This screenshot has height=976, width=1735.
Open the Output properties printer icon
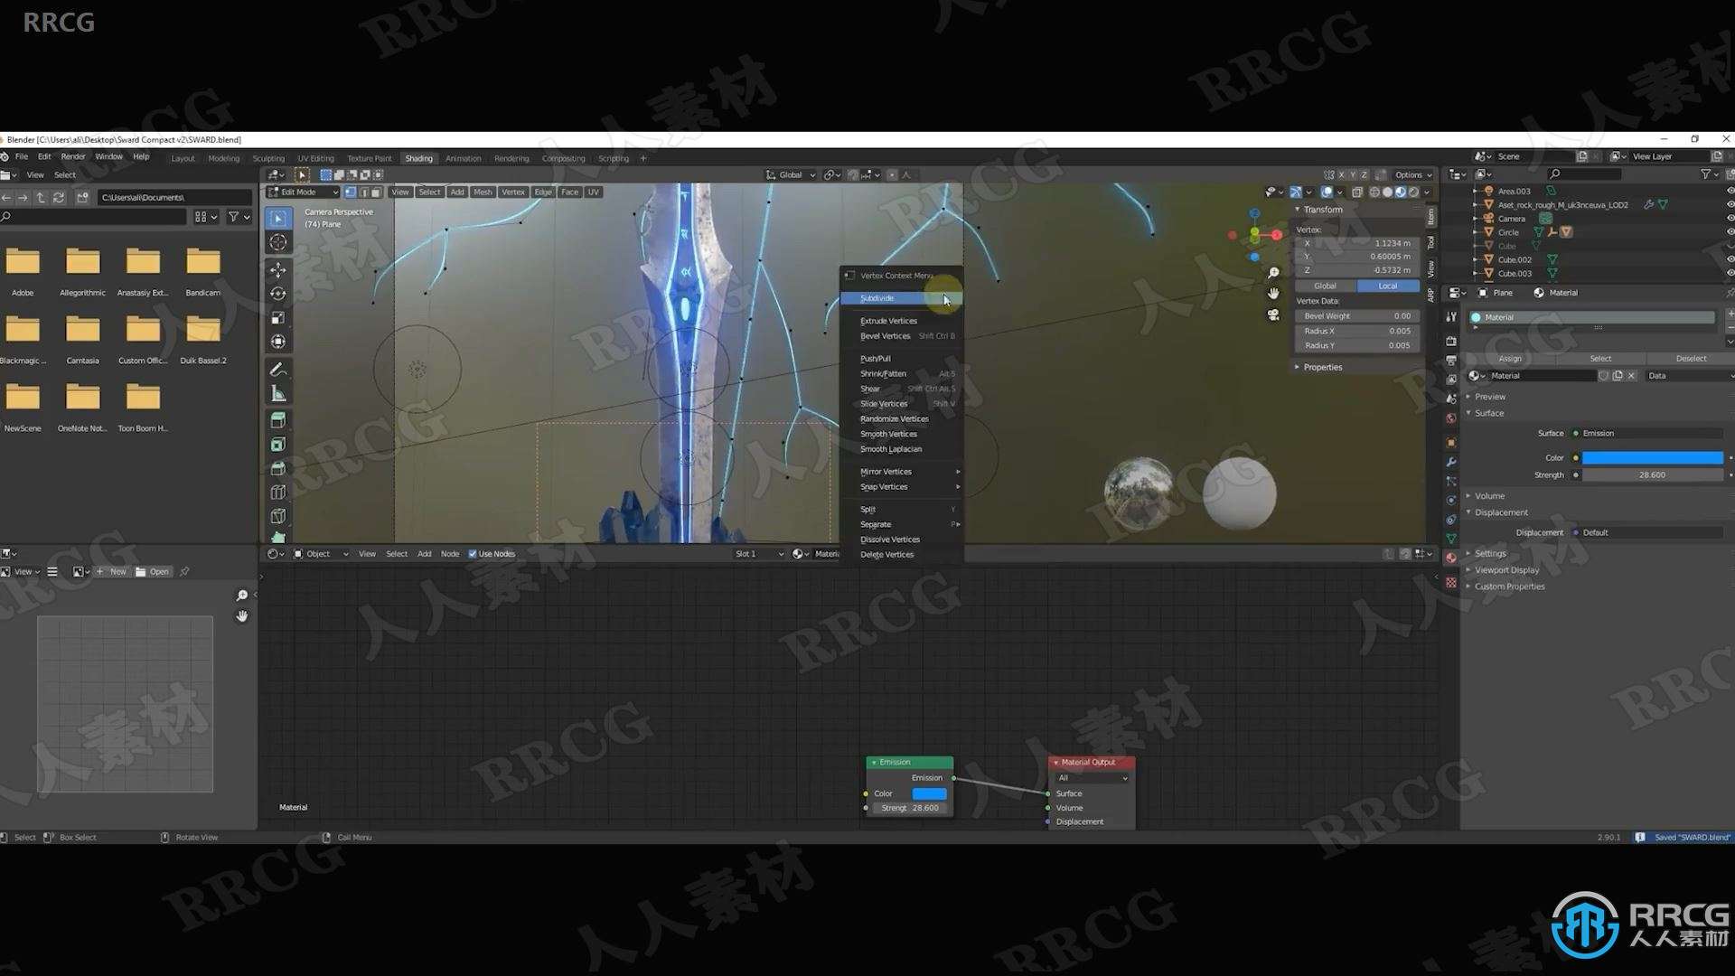(x=1451, y=361)
